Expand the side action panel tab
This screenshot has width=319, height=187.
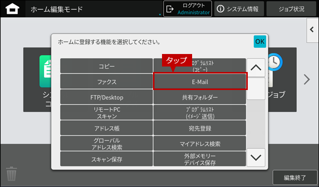tap(312, 30)
